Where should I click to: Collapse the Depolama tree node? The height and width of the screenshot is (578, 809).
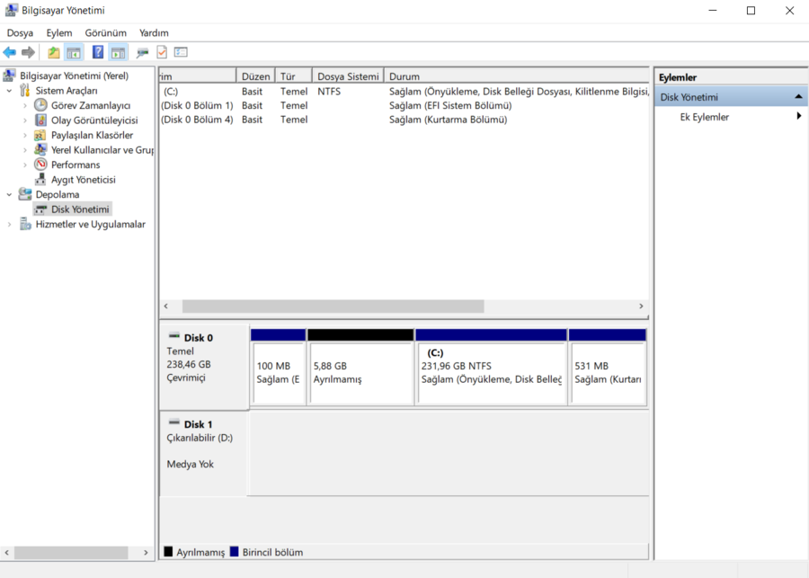pos(9,194)
